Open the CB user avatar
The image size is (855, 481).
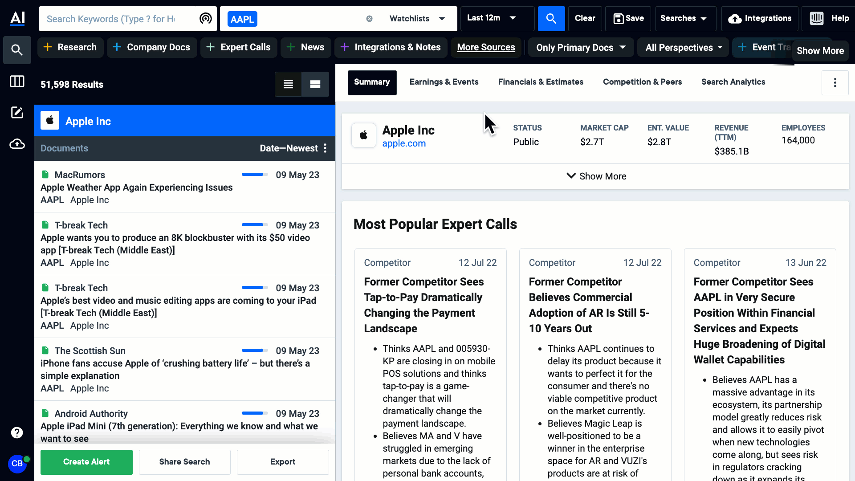pos(17,464)
